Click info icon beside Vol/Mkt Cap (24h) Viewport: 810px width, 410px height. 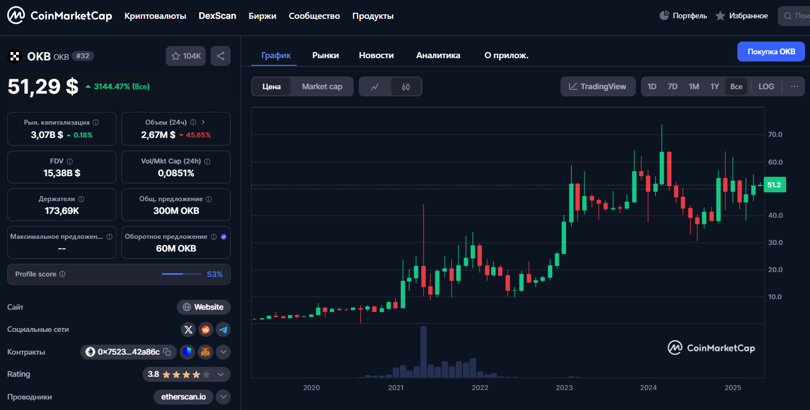point(207,161)
